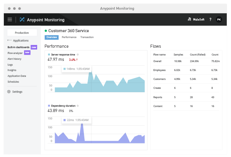Click the 4.99k samples cell for Customers
Viewport: 231px width, 157px height.
coord(177,79)
